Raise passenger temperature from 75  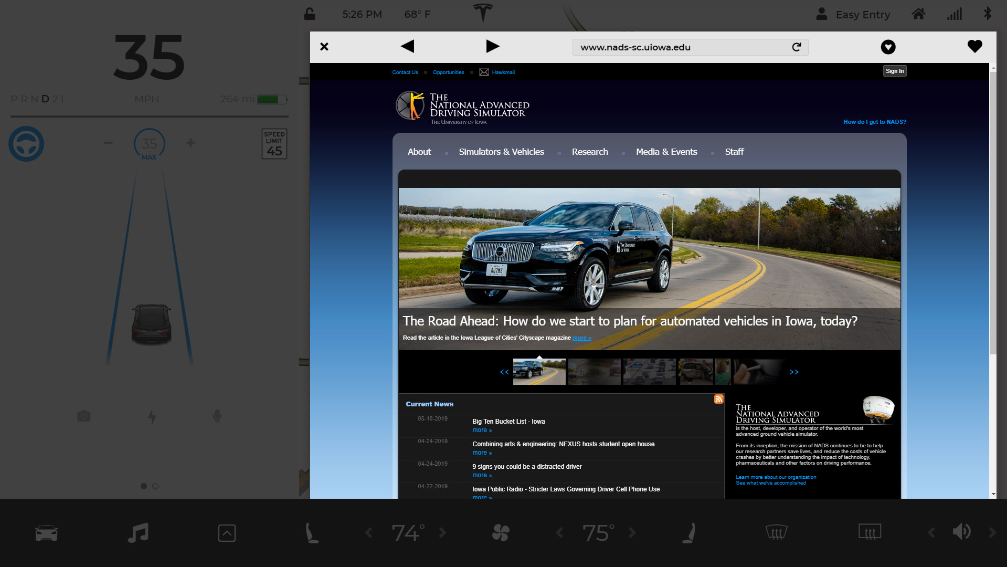(x=632, y=533)
